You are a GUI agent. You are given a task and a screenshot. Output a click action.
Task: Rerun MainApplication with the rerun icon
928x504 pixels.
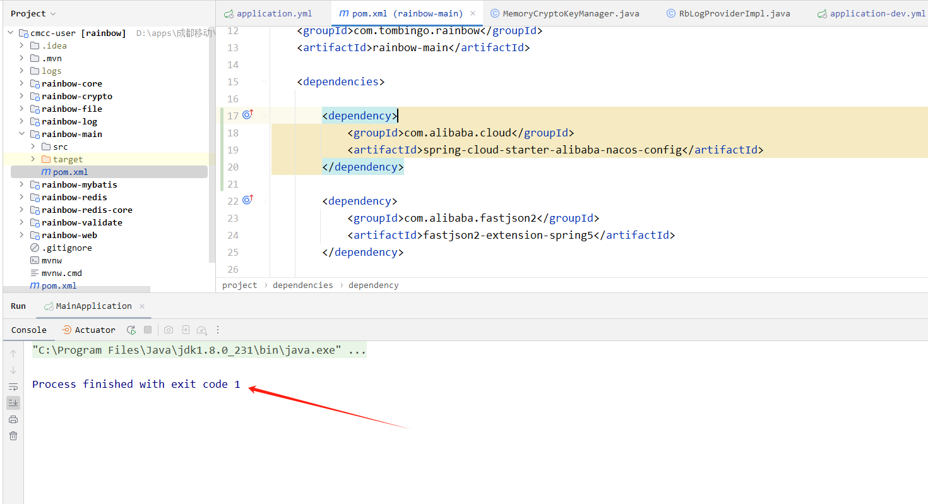[131, 330]
